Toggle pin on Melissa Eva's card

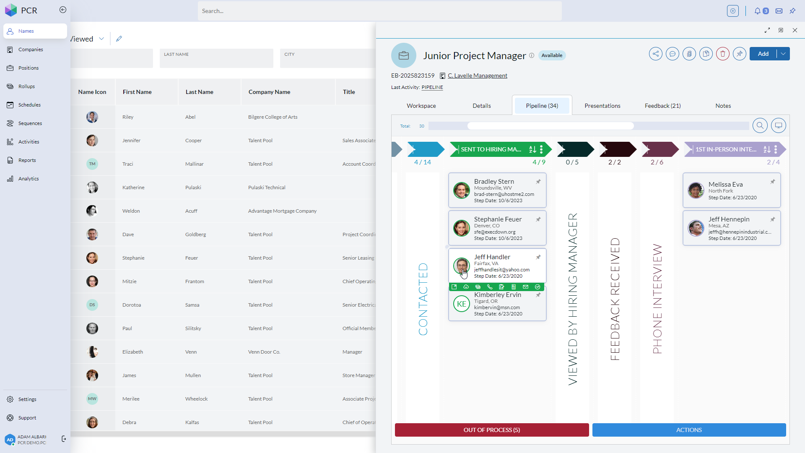[x=773, y=182]
